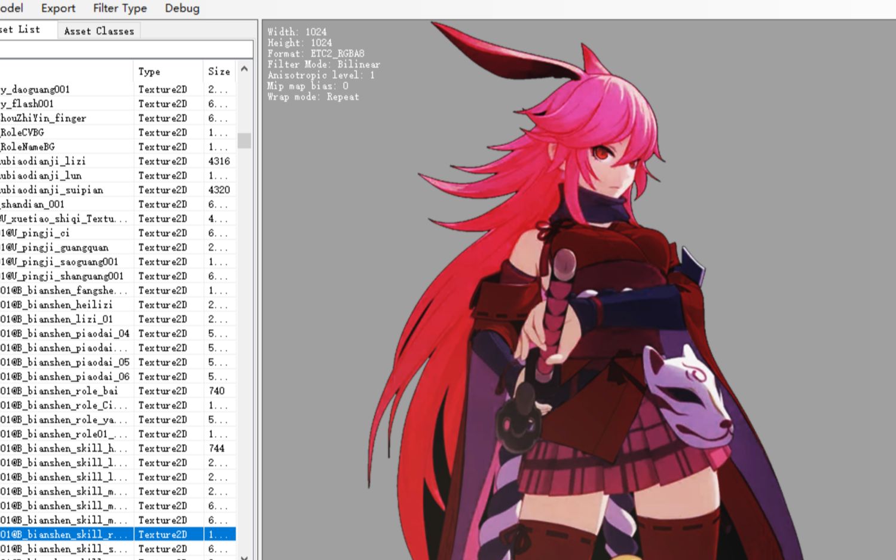Select the ubiaodianji_lizi asset row

point(118,161)
